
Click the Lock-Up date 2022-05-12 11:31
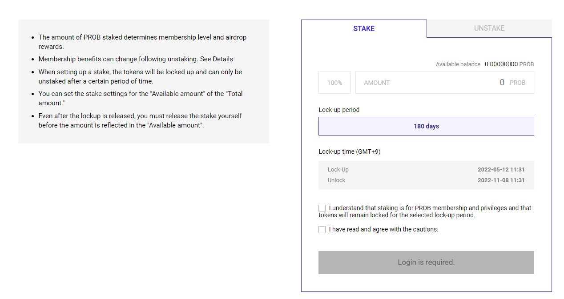click(501, 170)
